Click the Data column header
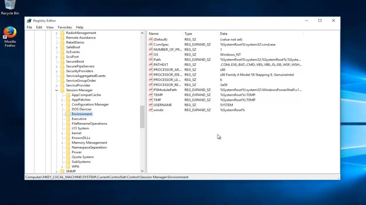 pos(261,34)
